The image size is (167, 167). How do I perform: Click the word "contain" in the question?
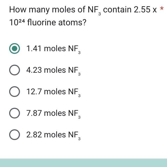coord(117,10)
